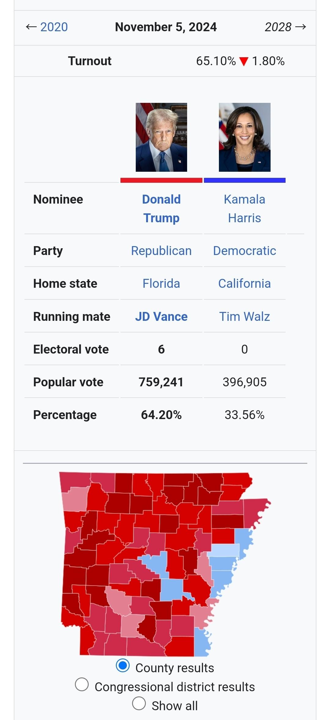
Task: Select the County results radio button
Action: pyautogui.click(x=123, y=666)
